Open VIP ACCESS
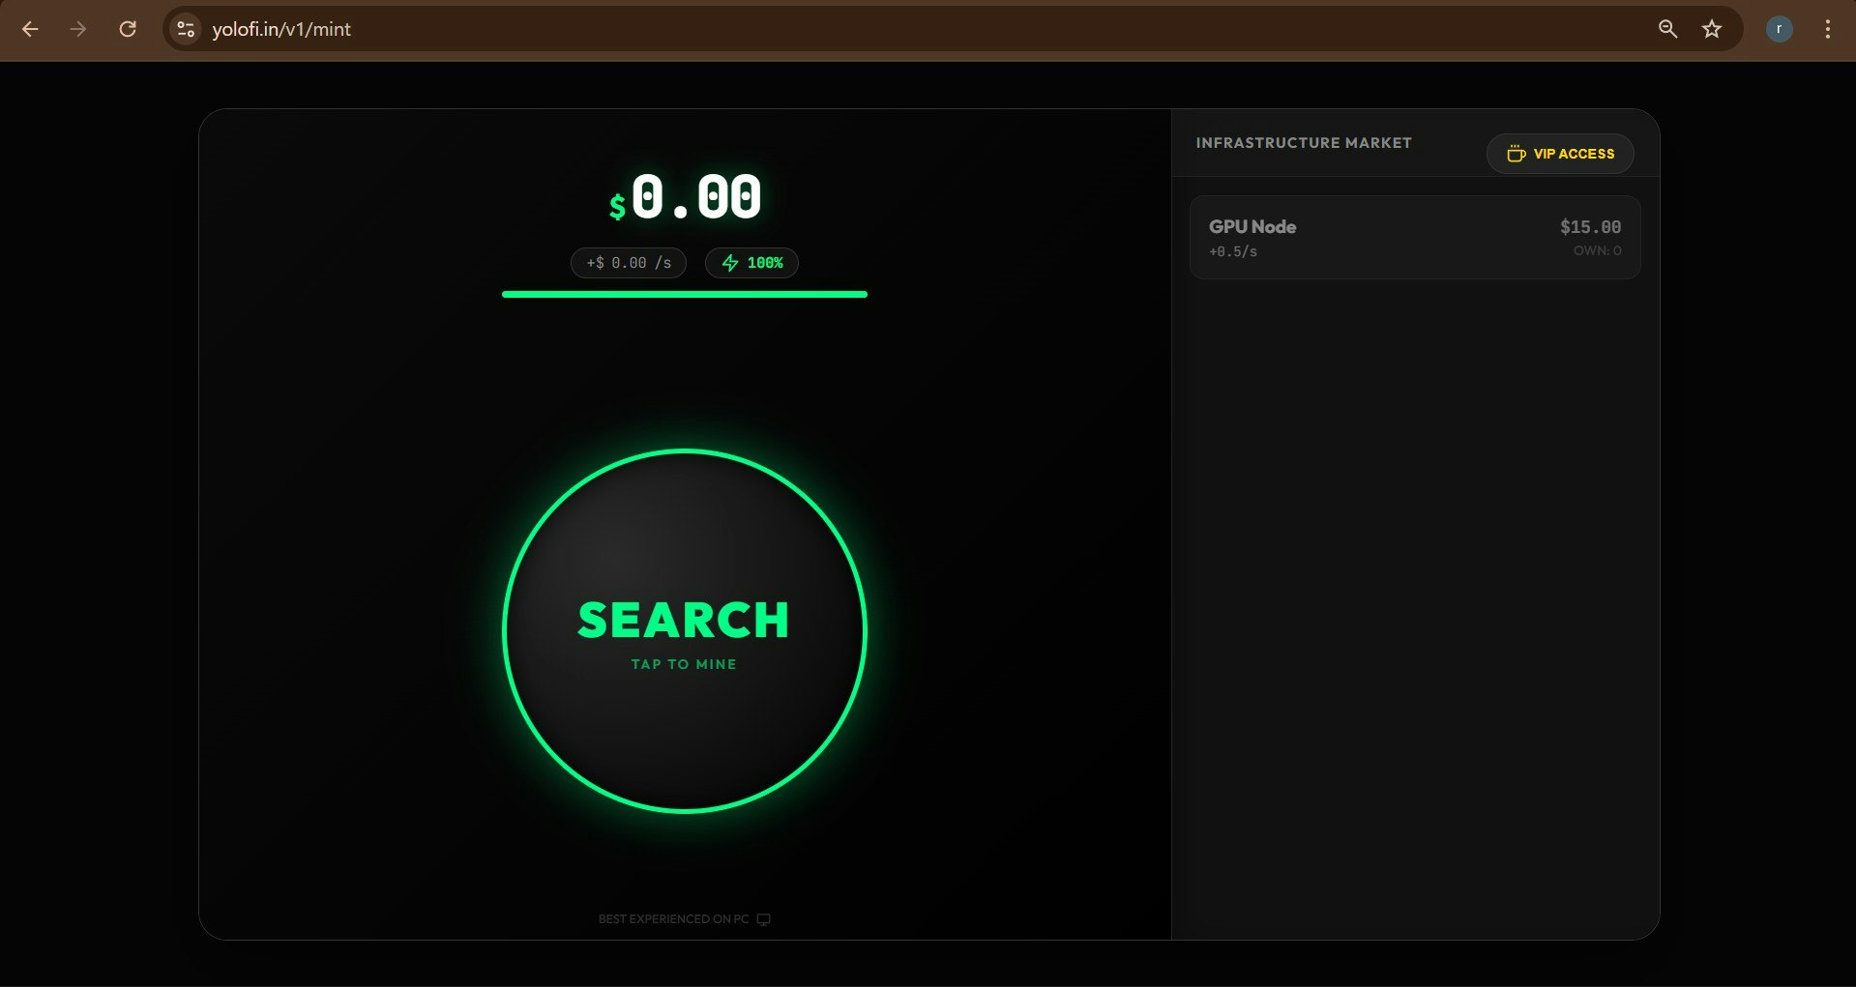 [x=1560, y=154]
